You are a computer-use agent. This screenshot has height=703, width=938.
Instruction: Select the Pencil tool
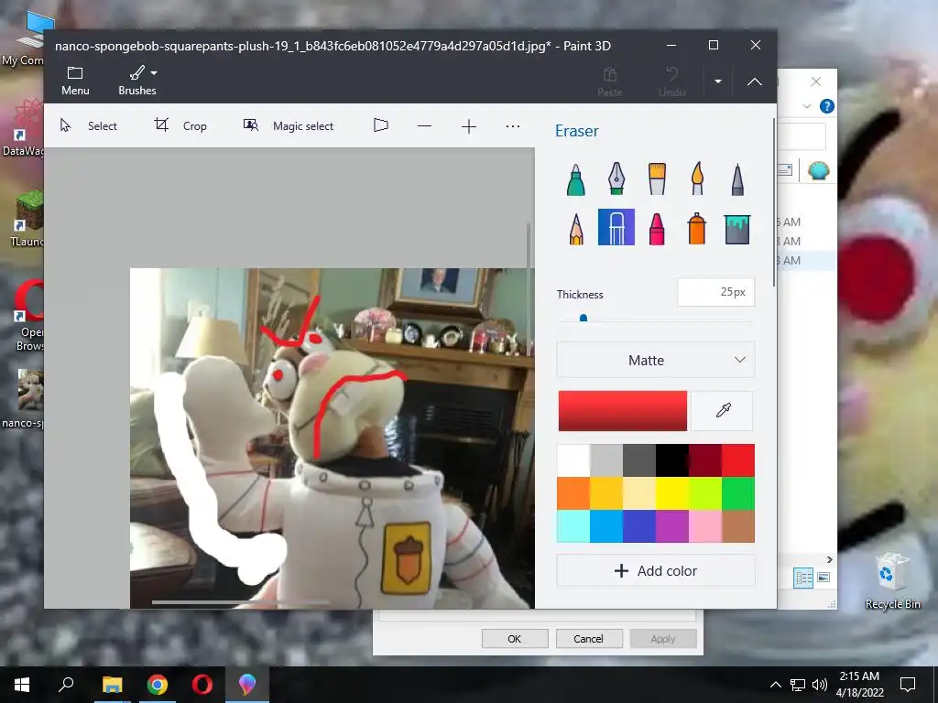[576, 228]
